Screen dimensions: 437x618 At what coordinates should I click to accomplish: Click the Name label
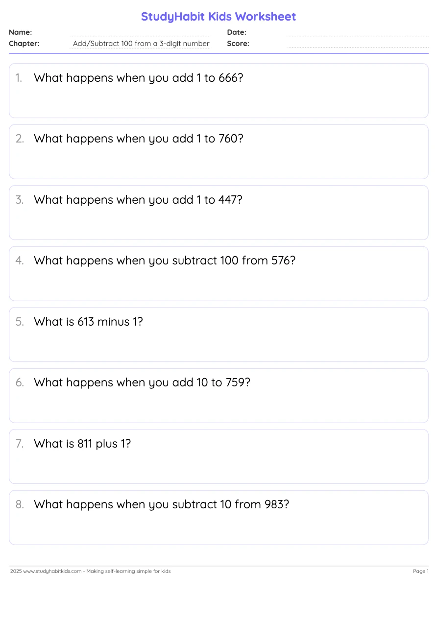(x=21, y=32)
